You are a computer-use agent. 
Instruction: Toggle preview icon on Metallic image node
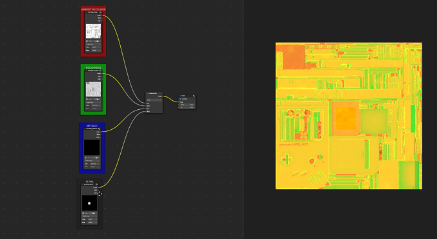tap(99, 128)
